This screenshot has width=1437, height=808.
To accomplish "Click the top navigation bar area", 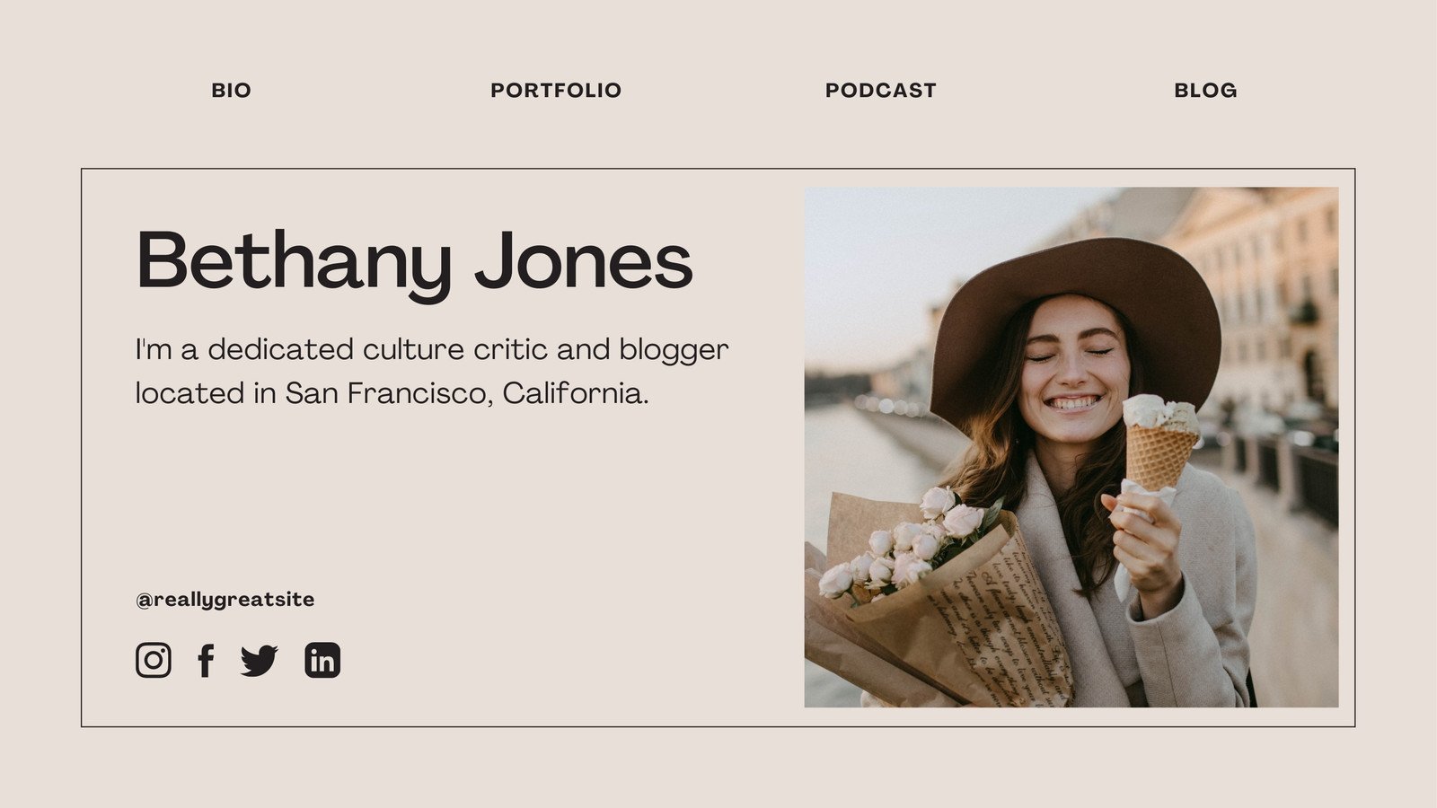I will (x=718, y=89).
